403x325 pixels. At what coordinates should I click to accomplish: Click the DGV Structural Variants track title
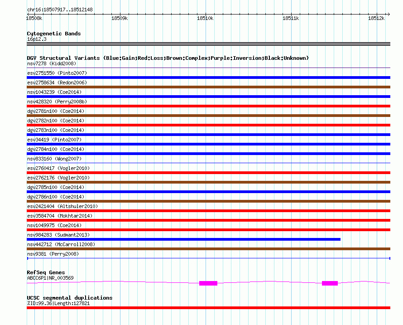coord(168,58)
